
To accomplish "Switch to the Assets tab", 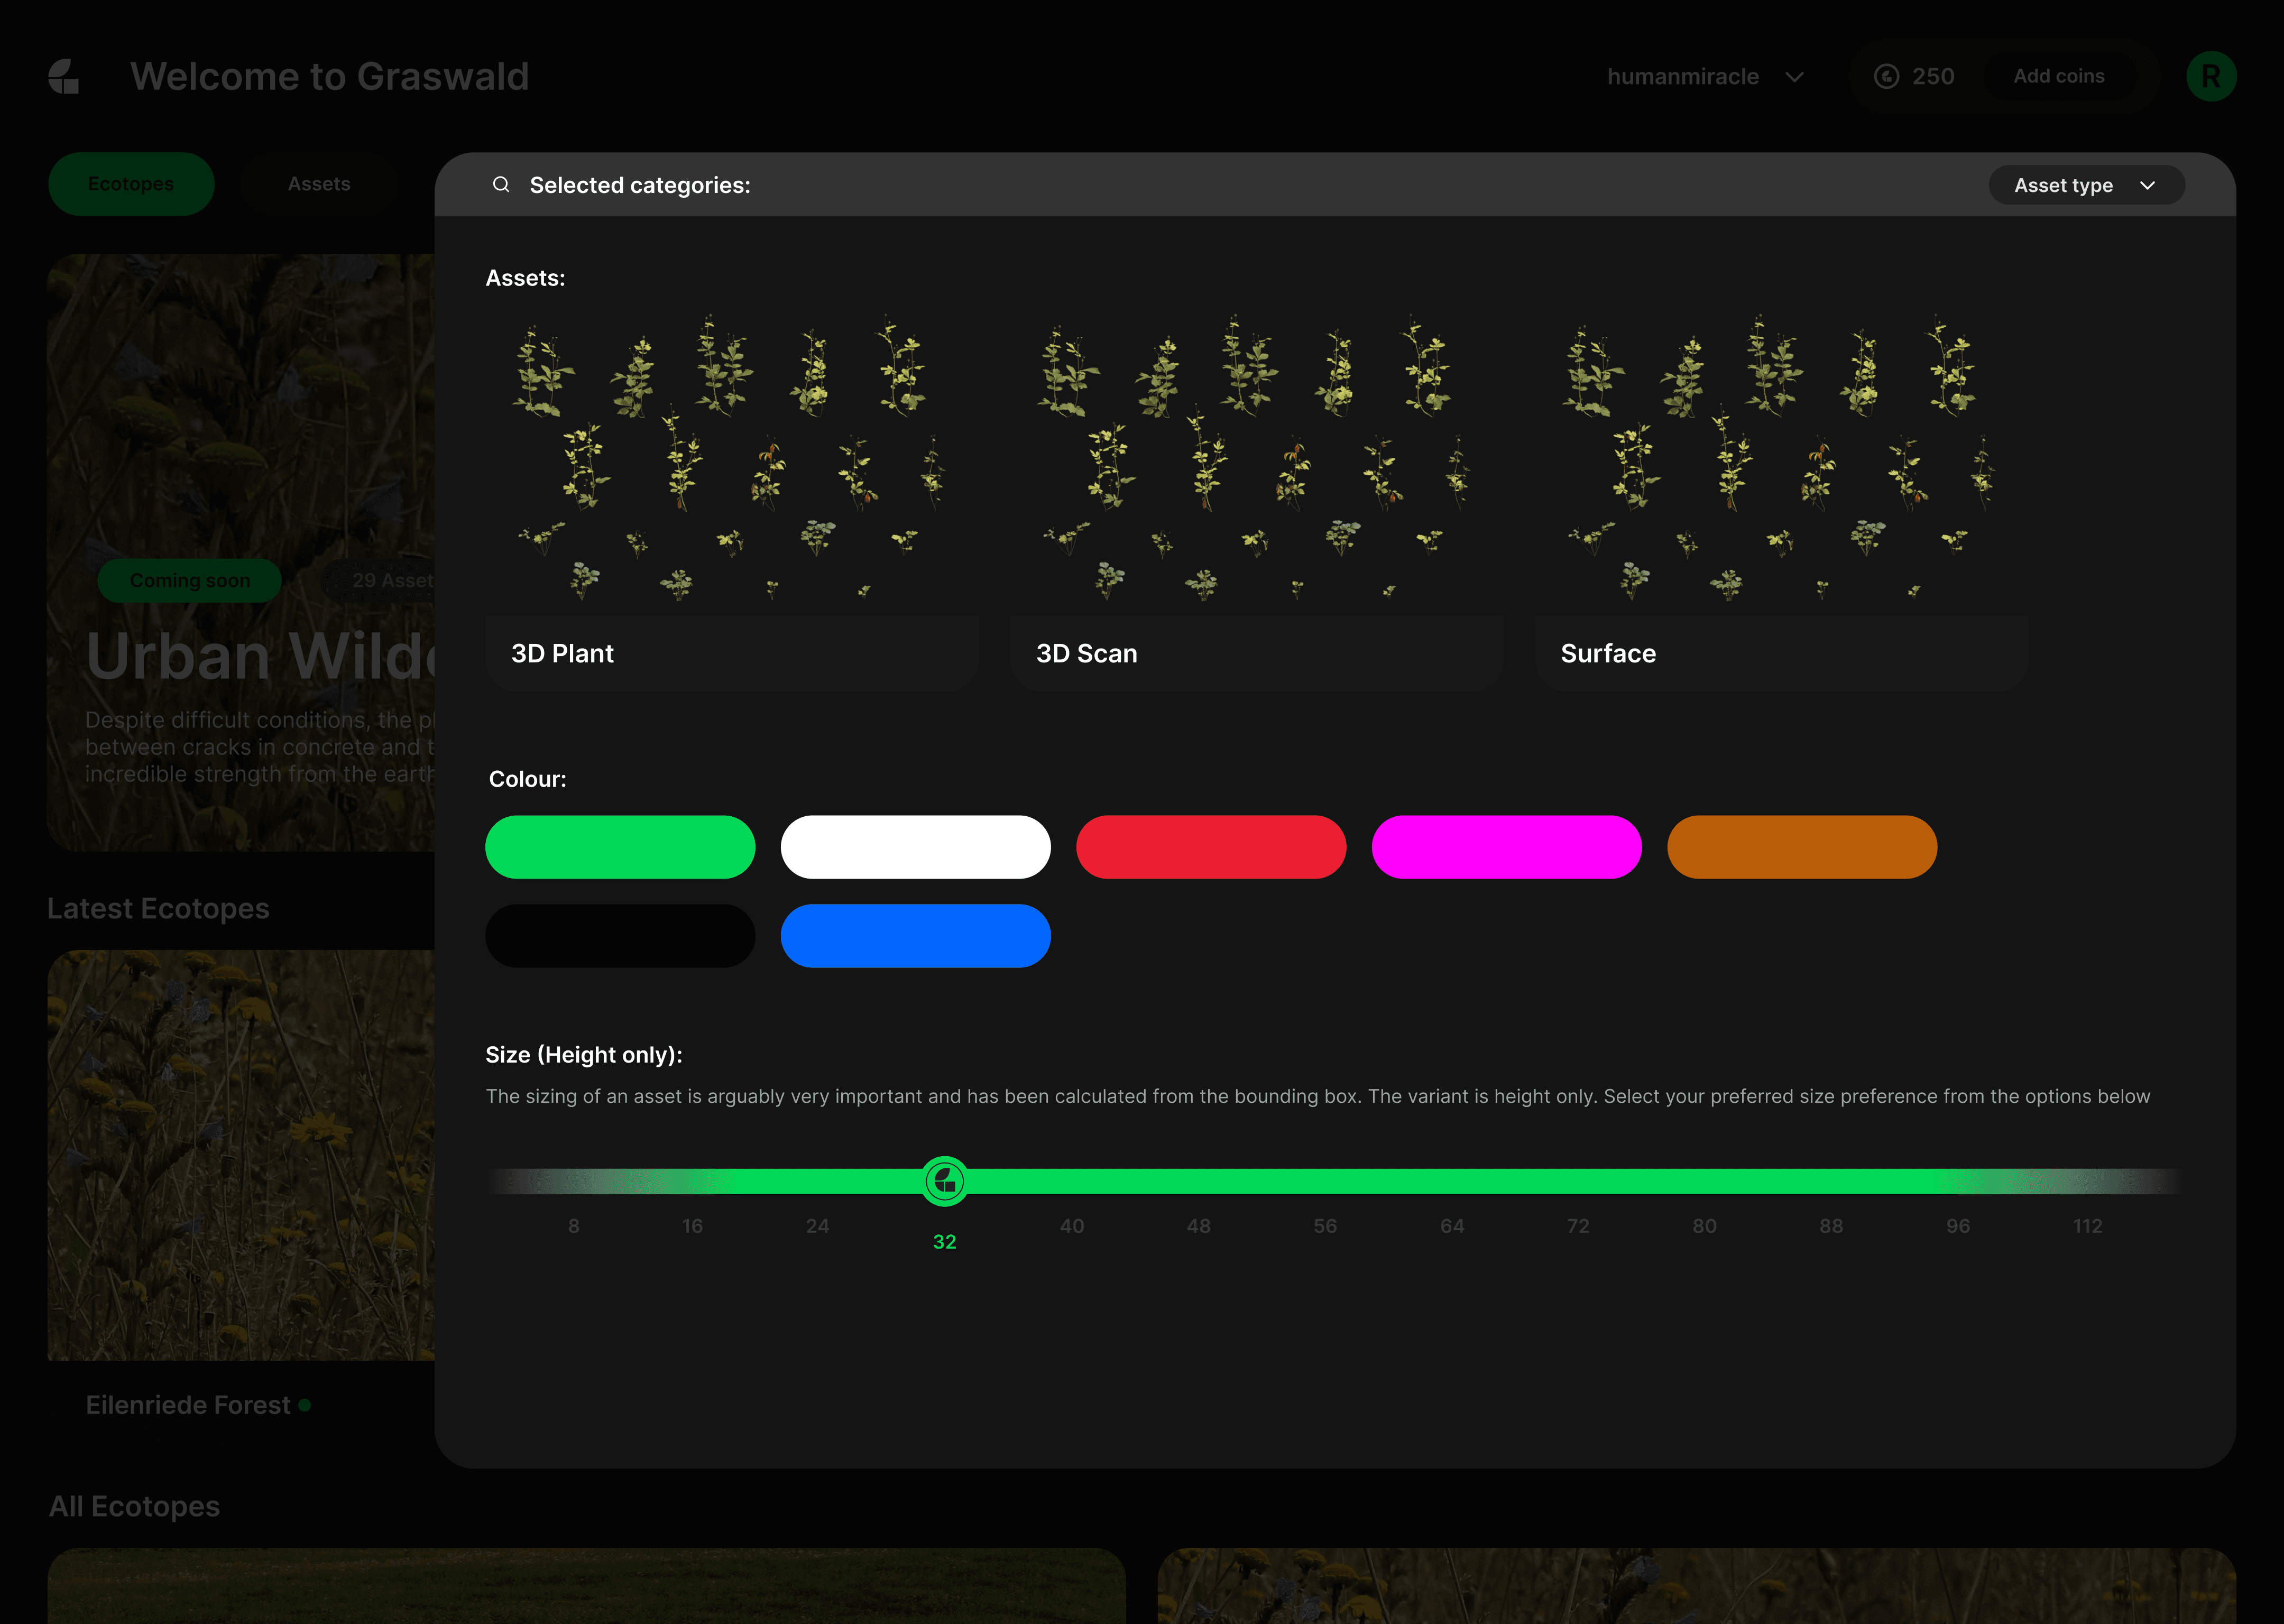I will [319, 184].
